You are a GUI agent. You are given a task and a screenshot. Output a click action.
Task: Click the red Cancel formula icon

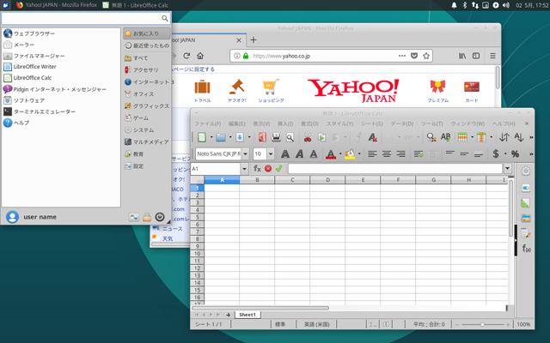(268, 169)
